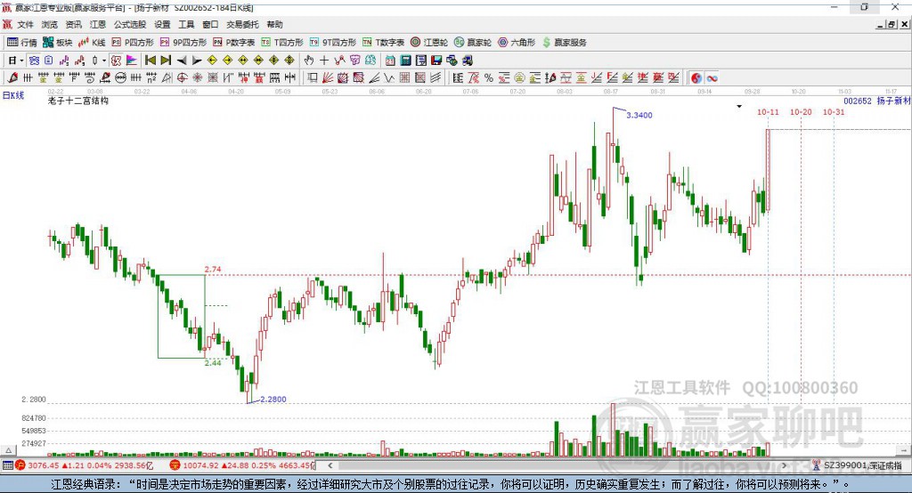The width and height of the screenshot is (912, 493).
Task: Step chart left with black left arrow
Action: click(182, 61)
